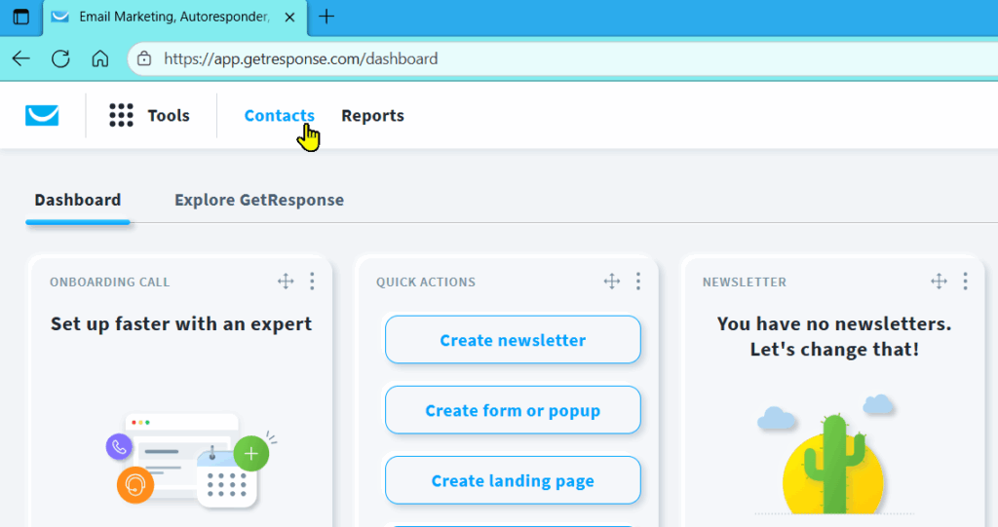Click the browser address bar URL
The width and height of the screenshot is (998, 527).
click(300, 58)
